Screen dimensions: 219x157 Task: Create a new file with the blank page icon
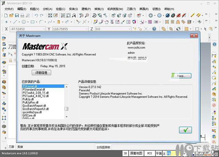(x=6, y=15)
